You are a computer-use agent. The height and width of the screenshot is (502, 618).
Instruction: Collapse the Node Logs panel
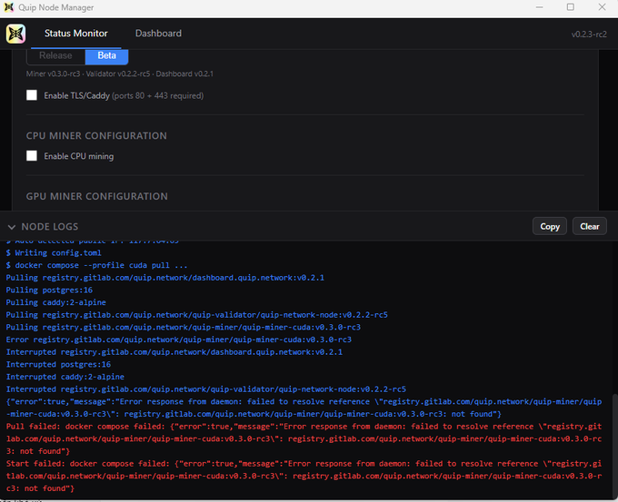tap(12, 227)
